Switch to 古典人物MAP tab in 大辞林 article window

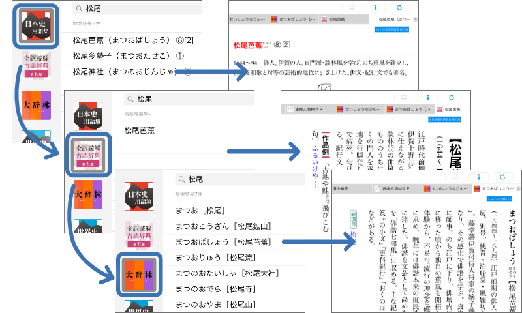396,188
